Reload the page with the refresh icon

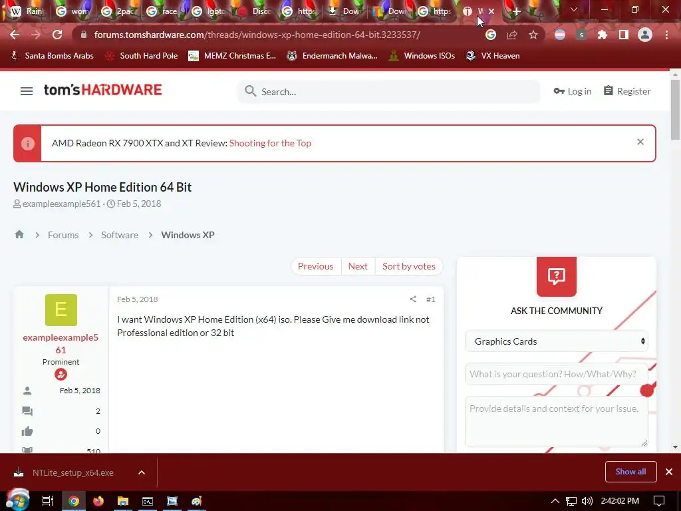(x=57, y=35)
